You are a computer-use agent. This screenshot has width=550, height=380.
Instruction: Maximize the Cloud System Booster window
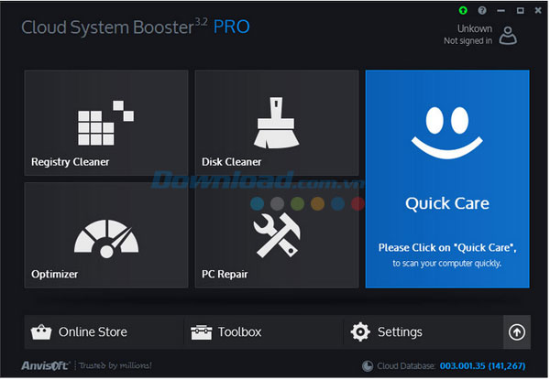[x=521, y=11]
